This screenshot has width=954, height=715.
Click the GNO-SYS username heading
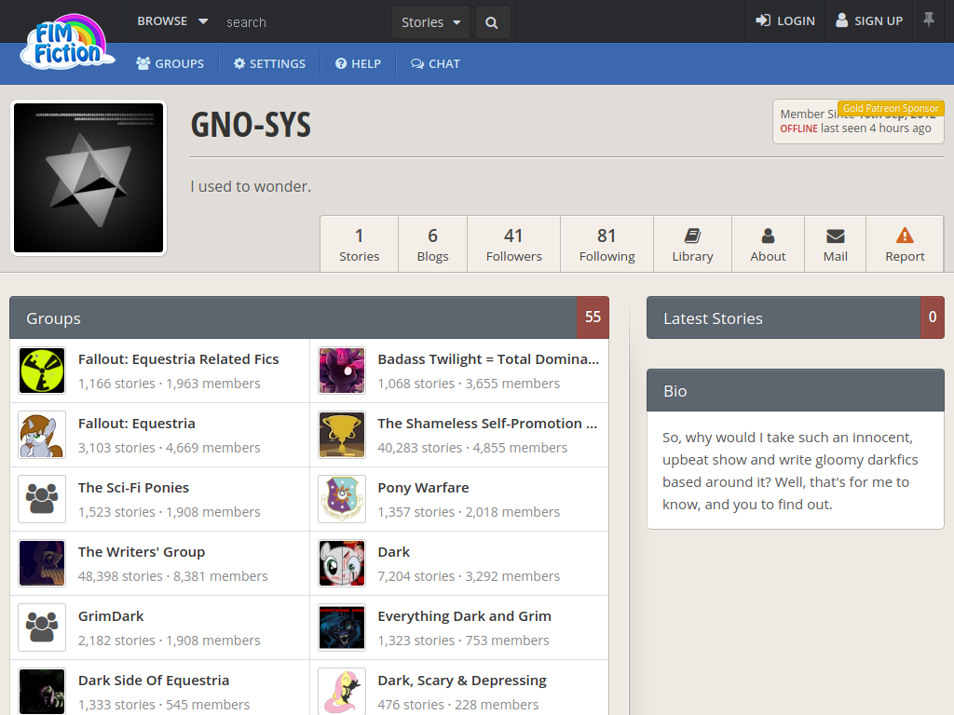(251, 125)
